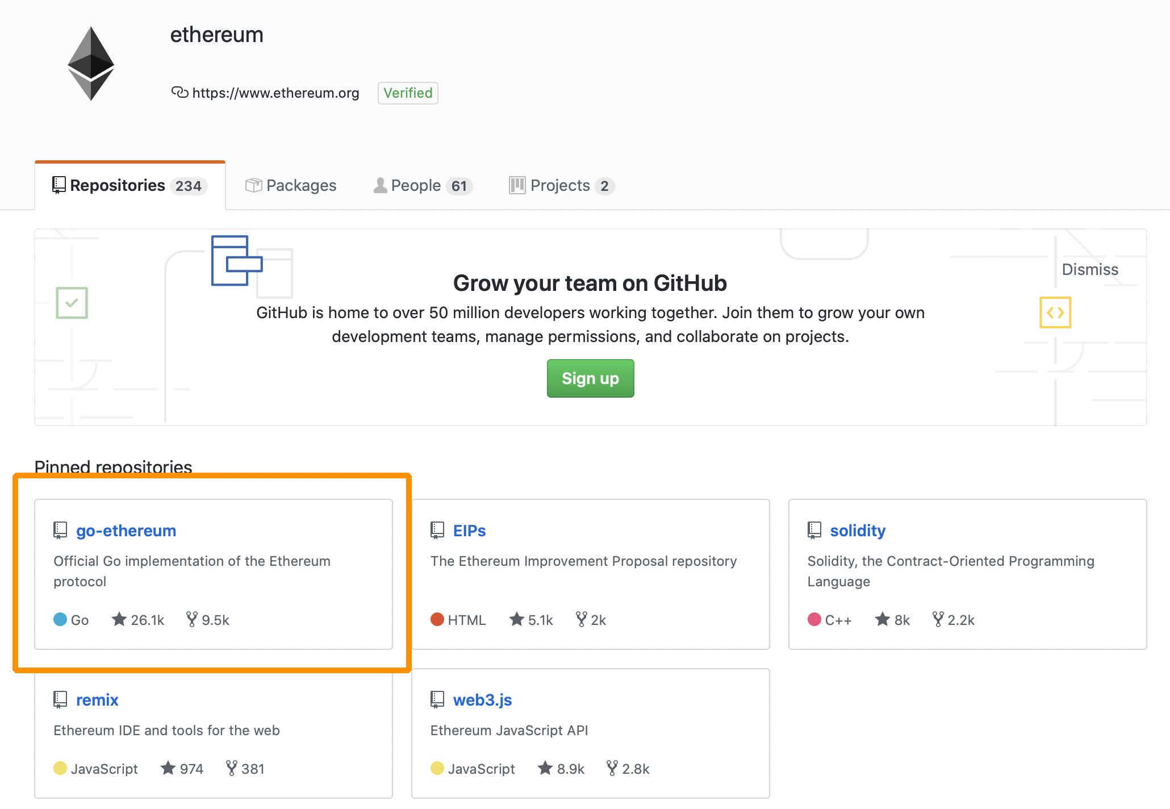Click the Pinned repositories heading

(x=113, y=466)
